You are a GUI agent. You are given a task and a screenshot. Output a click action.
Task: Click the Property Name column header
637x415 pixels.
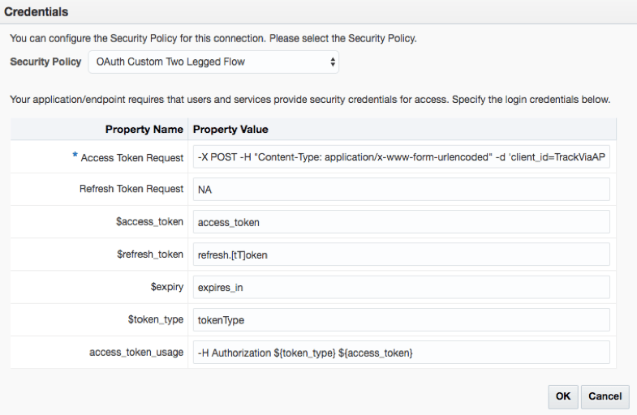[x=144, y=130]
